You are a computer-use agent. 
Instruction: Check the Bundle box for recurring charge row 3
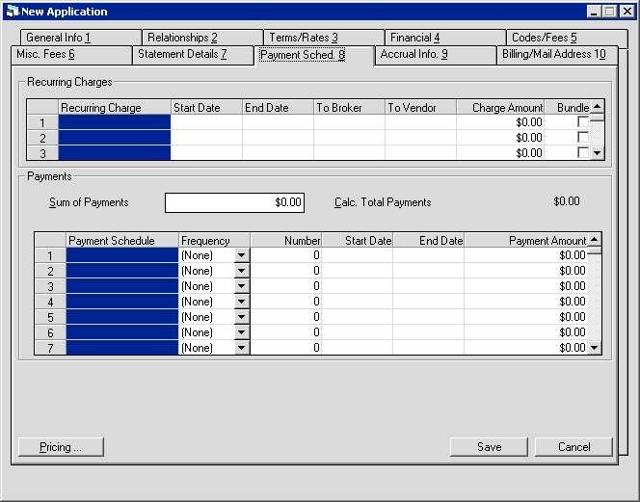[583, 152]
